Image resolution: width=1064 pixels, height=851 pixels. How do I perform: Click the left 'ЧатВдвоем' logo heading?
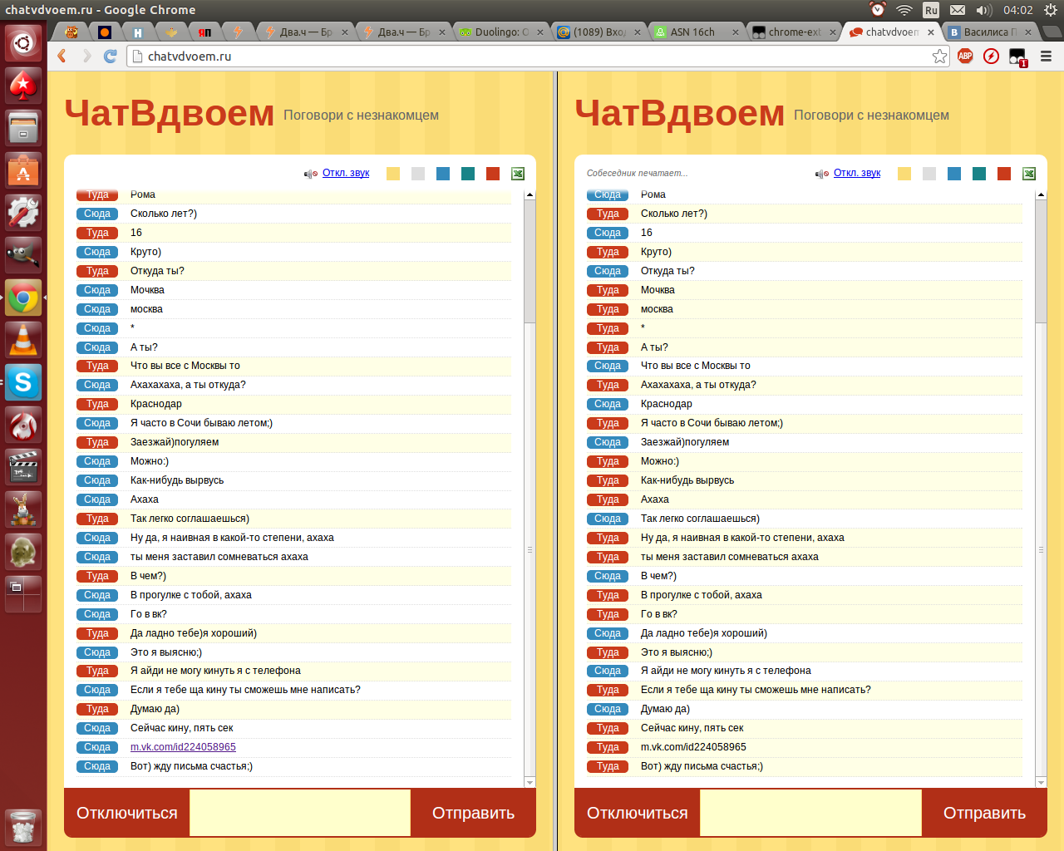tap(170, 113)
